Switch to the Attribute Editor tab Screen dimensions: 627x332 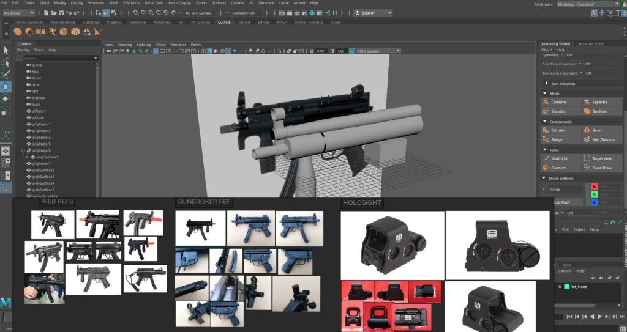(x=591, y=44)
